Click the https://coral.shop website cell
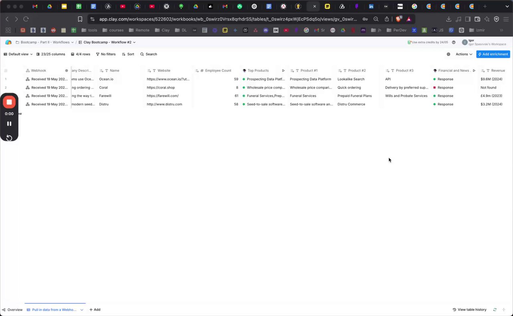This screenshot has height=316, width=513. pos(169,87)
